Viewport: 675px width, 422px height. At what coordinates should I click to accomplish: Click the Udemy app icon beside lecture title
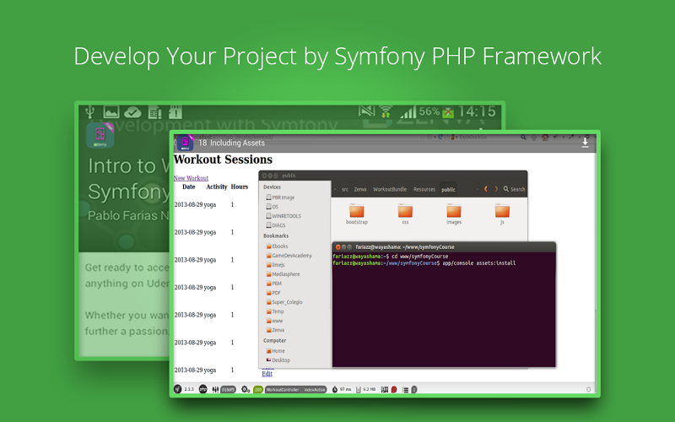[x=185, y=143]
